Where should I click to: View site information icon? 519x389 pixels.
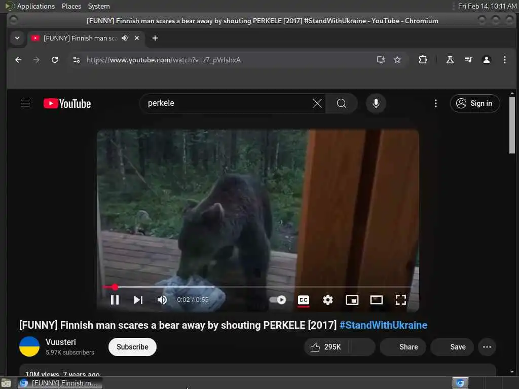click(77, 60)
